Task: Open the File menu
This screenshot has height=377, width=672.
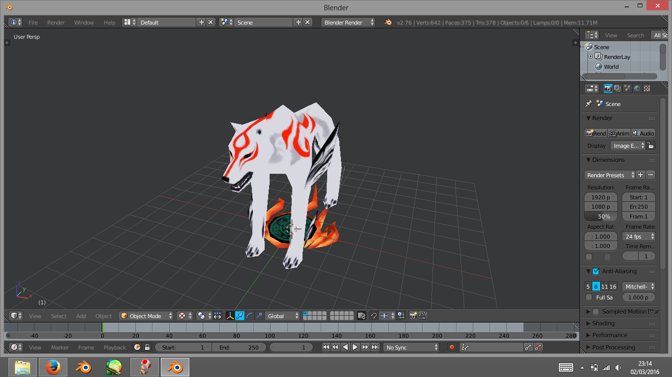Action: coord(33,22)
